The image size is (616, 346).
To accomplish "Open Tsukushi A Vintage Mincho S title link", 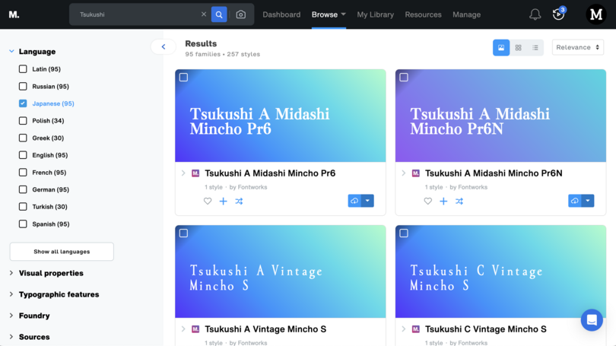I will [x=265, y=329].
